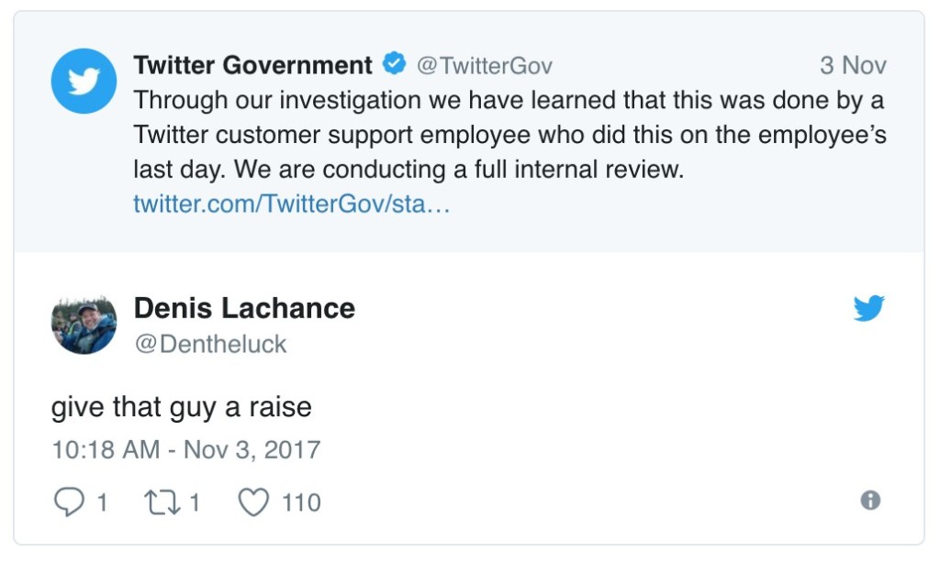Click the retweet arrows icon
The width and height of the screenshot is (940, 563).
pyautogui.click(x=161, y=502)
